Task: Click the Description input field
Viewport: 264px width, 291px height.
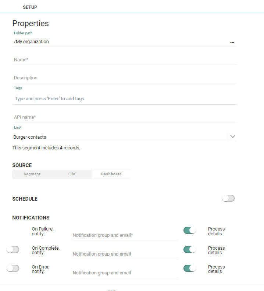Action: [x=124, y=78]
